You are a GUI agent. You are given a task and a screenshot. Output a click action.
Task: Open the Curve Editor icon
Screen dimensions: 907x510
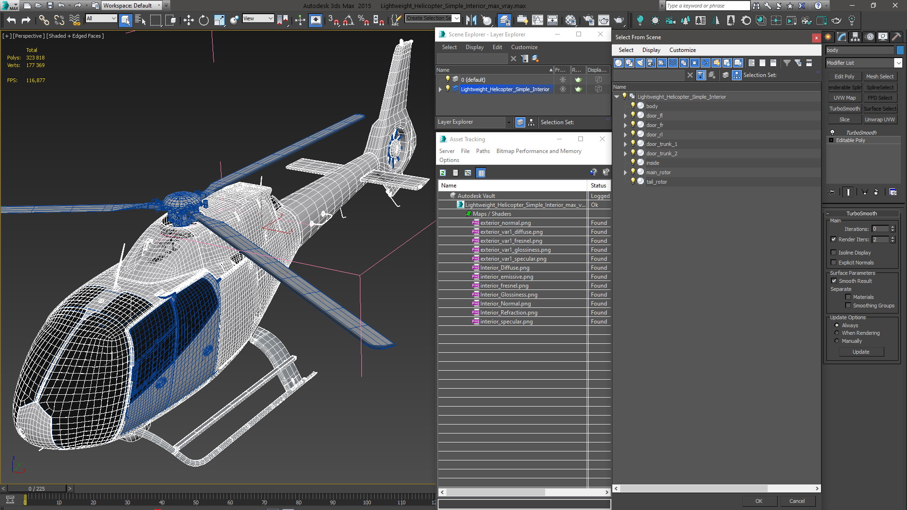[x=538, y=20]
